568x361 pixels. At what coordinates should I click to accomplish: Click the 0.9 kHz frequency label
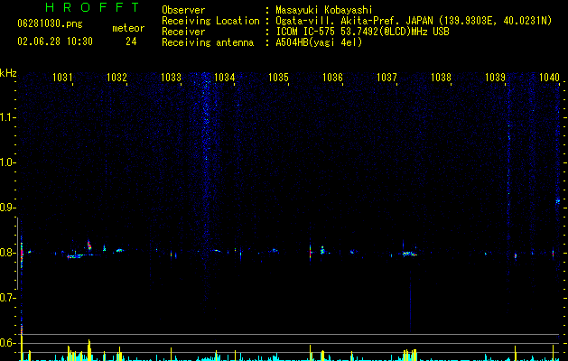pos(7,208)
